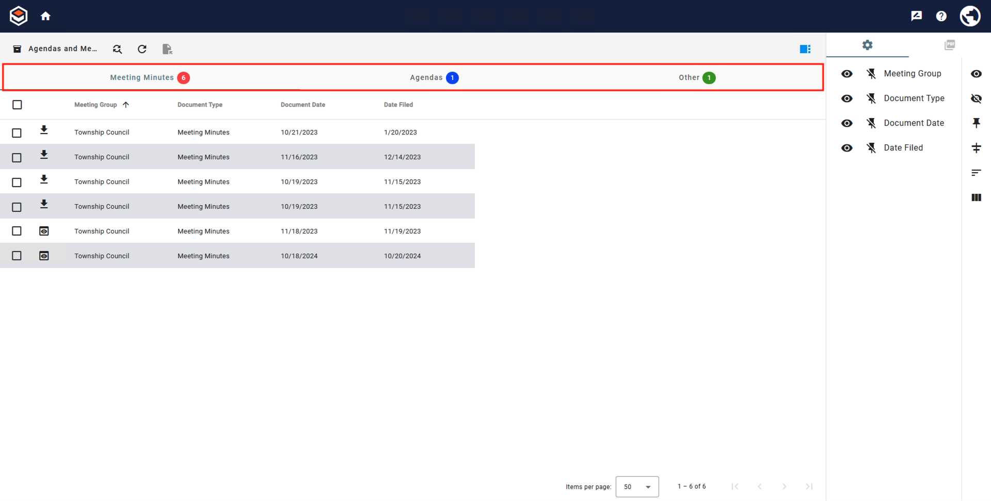Refresh the document list
The image size is (991, 501).
[x=142, y=48]
